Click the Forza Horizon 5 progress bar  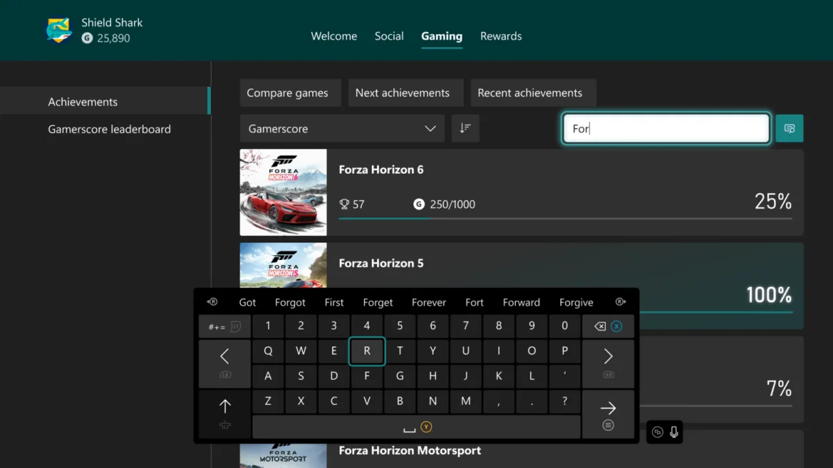click(716, 312)
